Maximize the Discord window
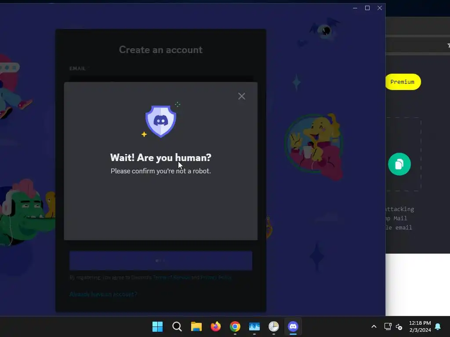Viewport: 450px width, 337px height. point(367,8)
